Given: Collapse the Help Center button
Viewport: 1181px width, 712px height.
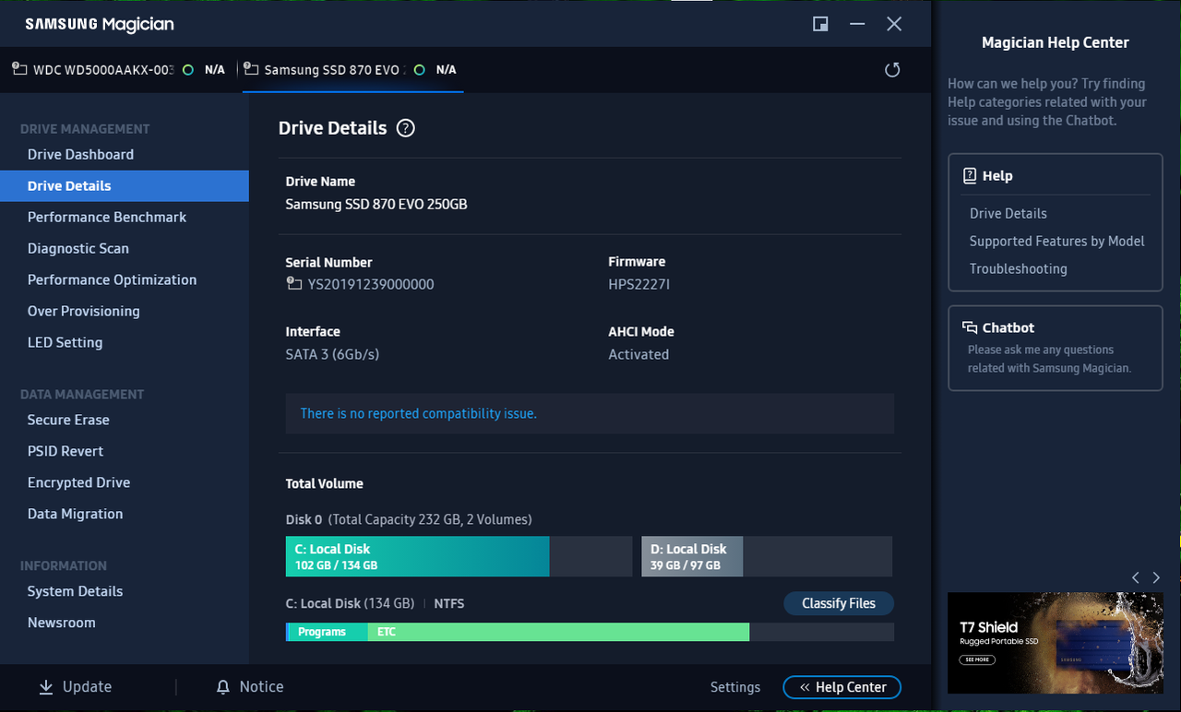Looking at the screenshot, I should click(x=842, y=687).
